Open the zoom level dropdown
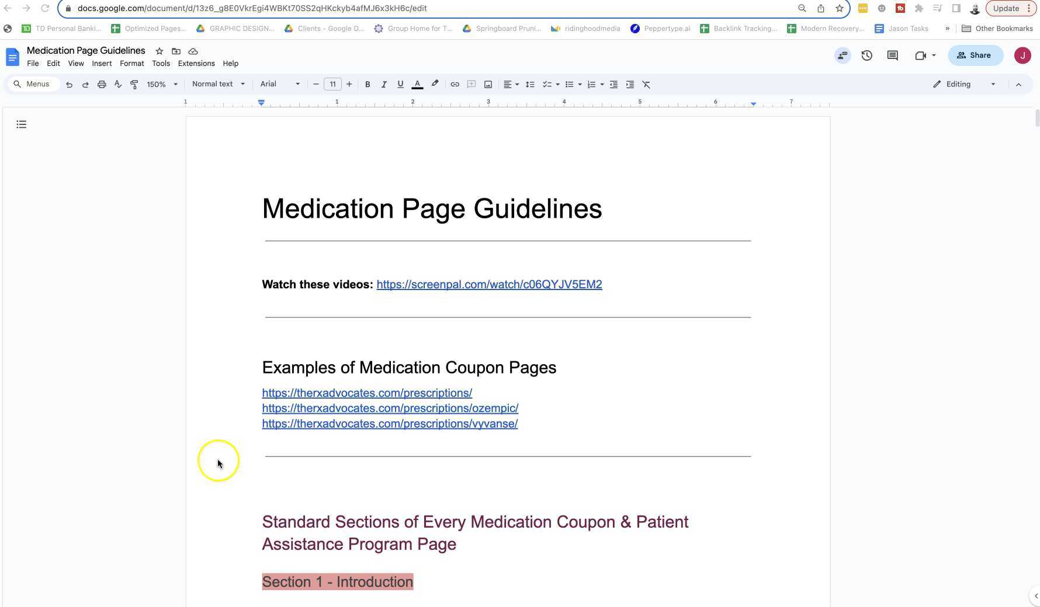This screenshot has height=607, width=1040. pyautogui.click(x=161, y=84)
